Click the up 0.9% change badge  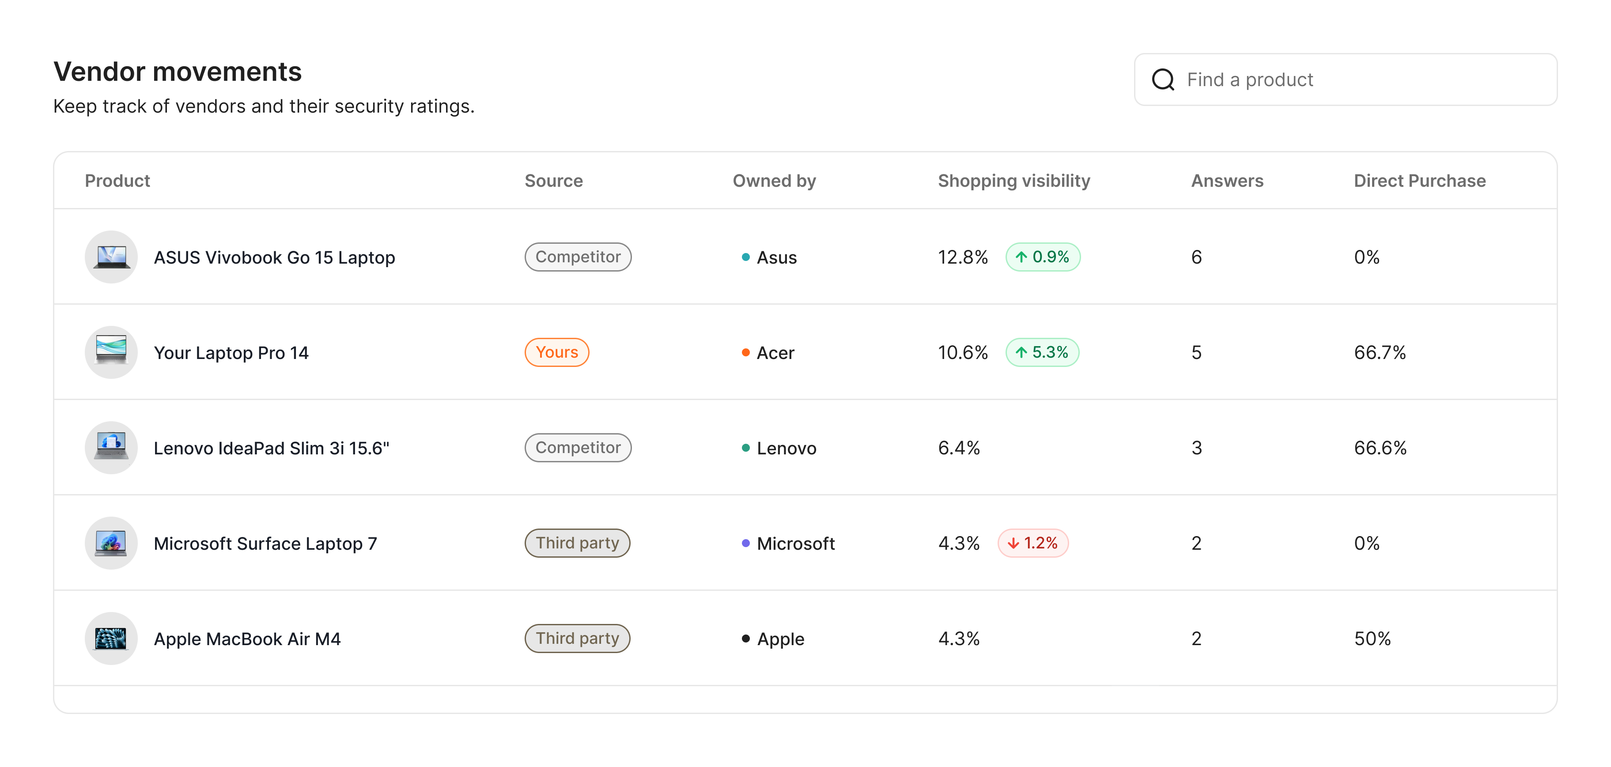tap(1043, 257)
